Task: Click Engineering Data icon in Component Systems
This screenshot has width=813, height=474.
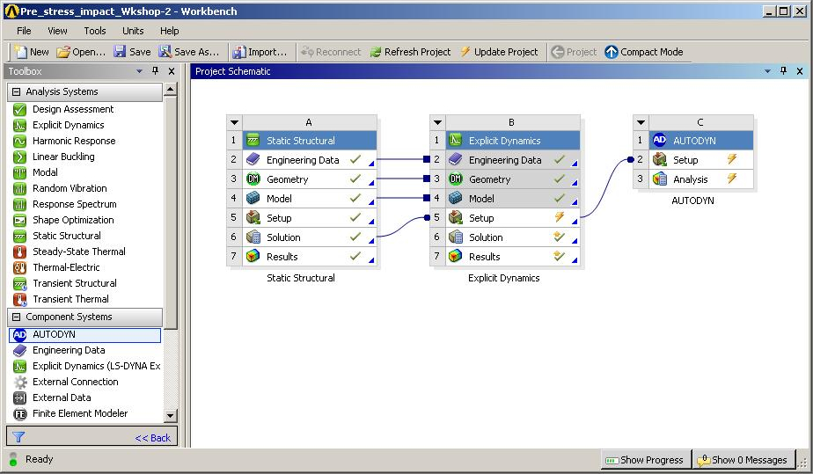Action: [19, 351]
